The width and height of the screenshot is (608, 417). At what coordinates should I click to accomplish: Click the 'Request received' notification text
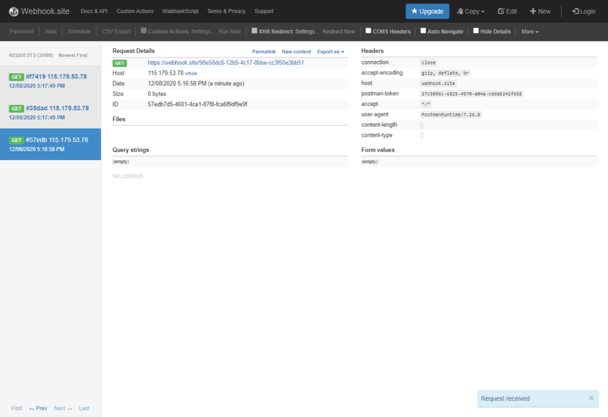click(505, 399)
